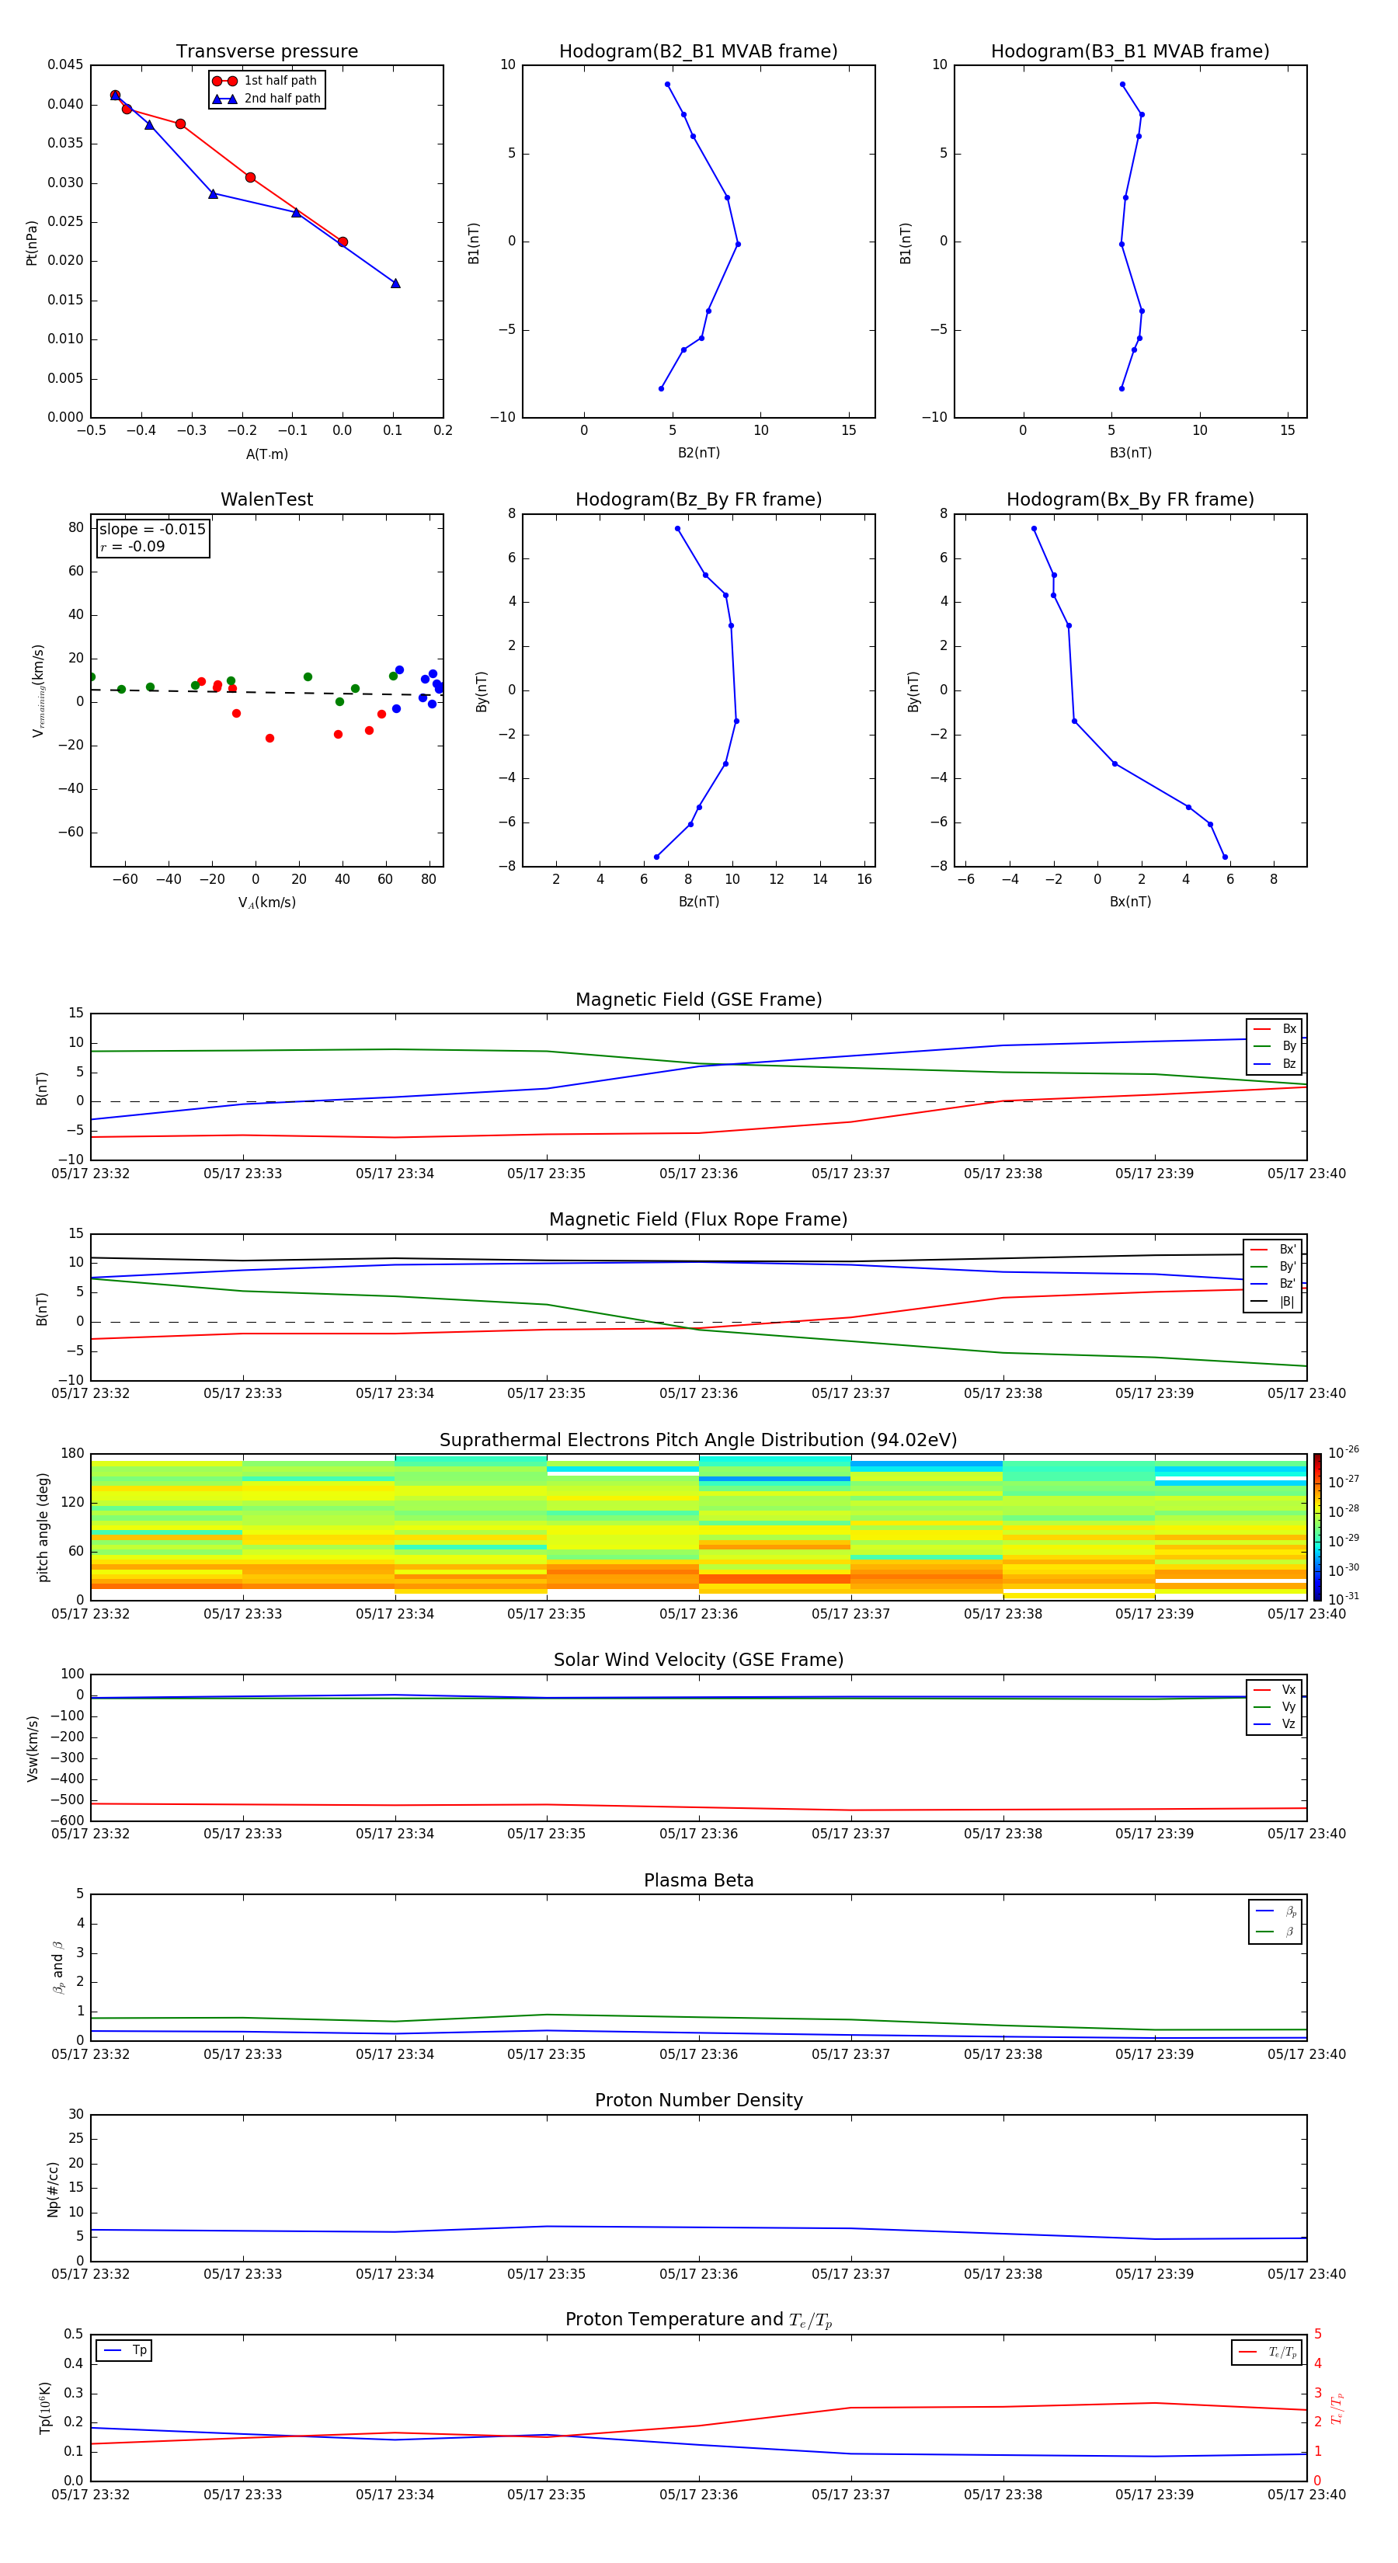
Task: Click the "Np(#/cc)" y-axis label
Action: coord(53,2189)
